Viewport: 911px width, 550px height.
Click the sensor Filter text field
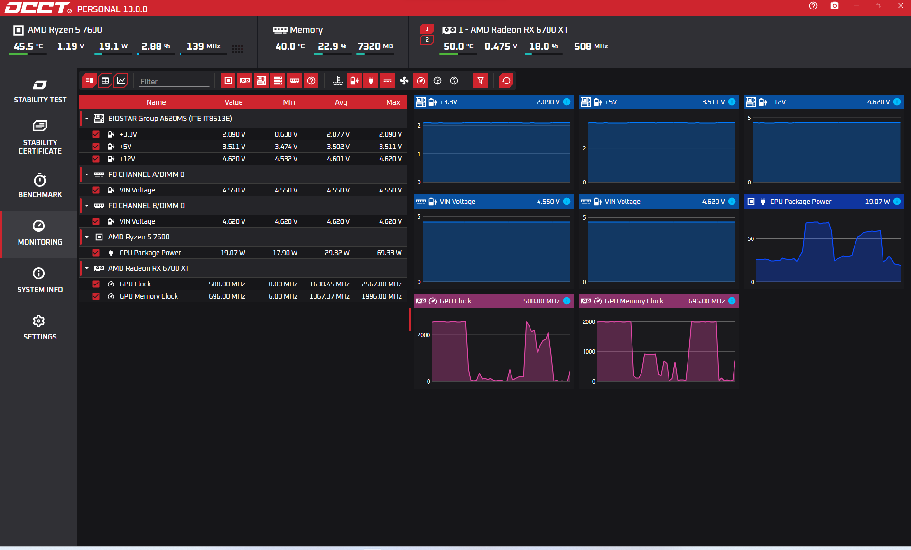click(x=174, y=82)
